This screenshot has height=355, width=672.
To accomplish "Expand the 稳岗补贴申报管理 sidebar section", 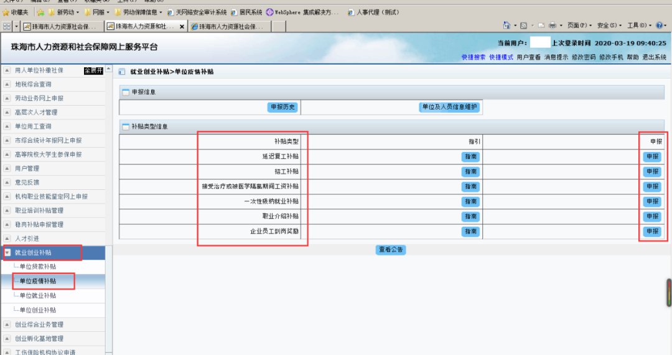I will (7, 224).
